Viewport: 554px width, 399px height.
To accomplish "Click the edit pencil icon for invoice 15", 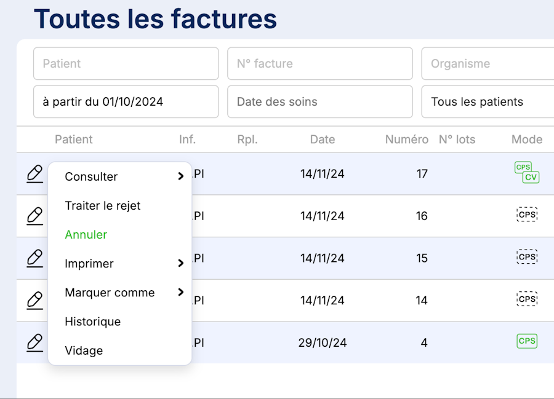I will [x=35, y=258].
